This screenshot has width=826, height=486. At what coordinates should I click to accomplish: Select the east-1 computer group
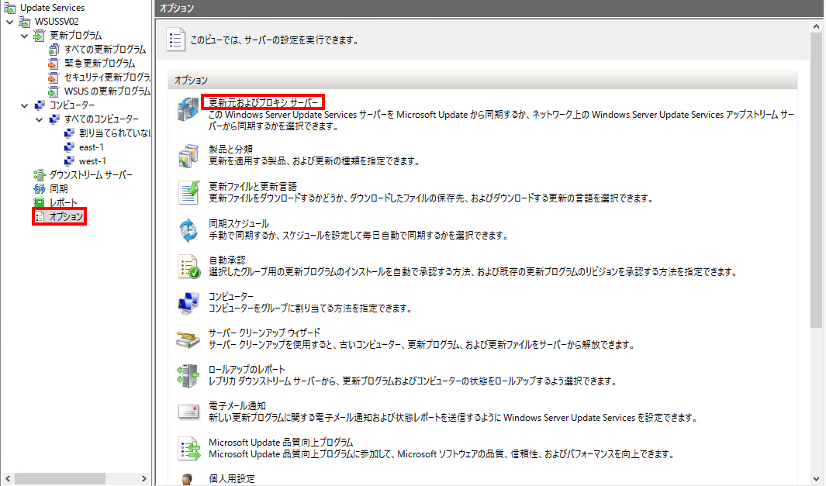click(92, 147)
